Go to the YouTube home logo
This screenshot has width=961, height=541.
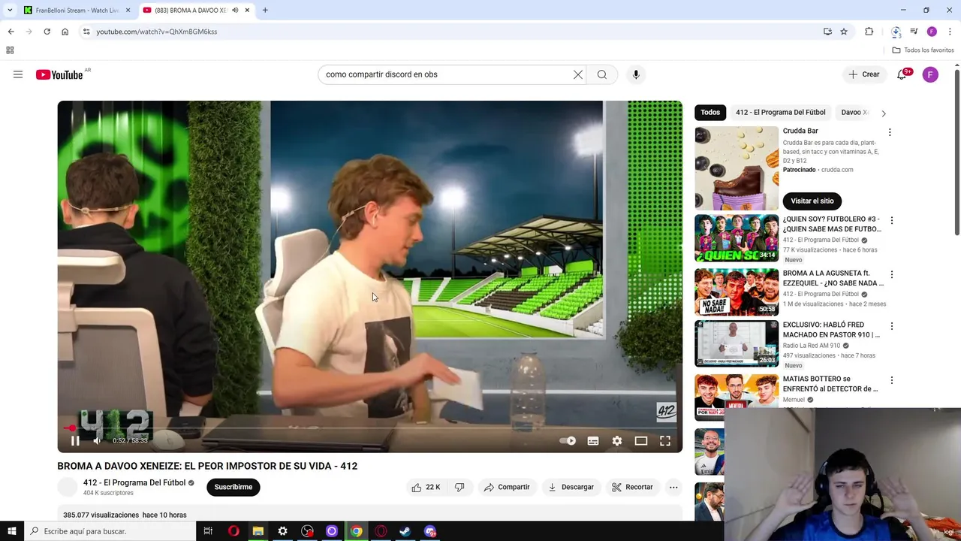click(x=59, y=74)
